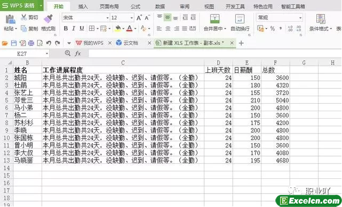The image size is (342, 207).
Task: Expand the quick access toolbar customize arrow
Action: point(69,43)
